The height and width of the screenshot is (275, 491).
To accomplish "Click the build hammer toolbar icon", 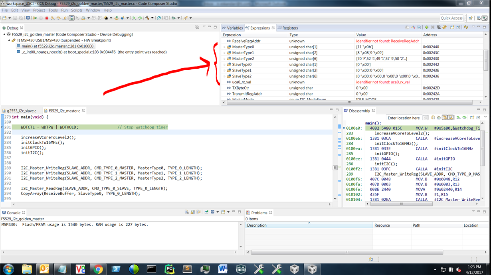I will click(147, 18).
